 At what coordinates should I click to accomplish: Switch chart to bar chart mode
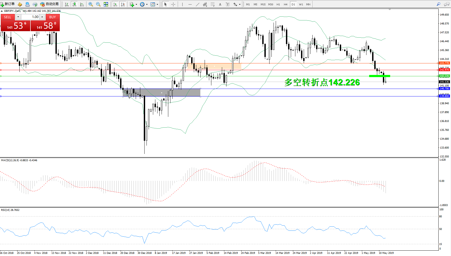click(x=67, y=4)
